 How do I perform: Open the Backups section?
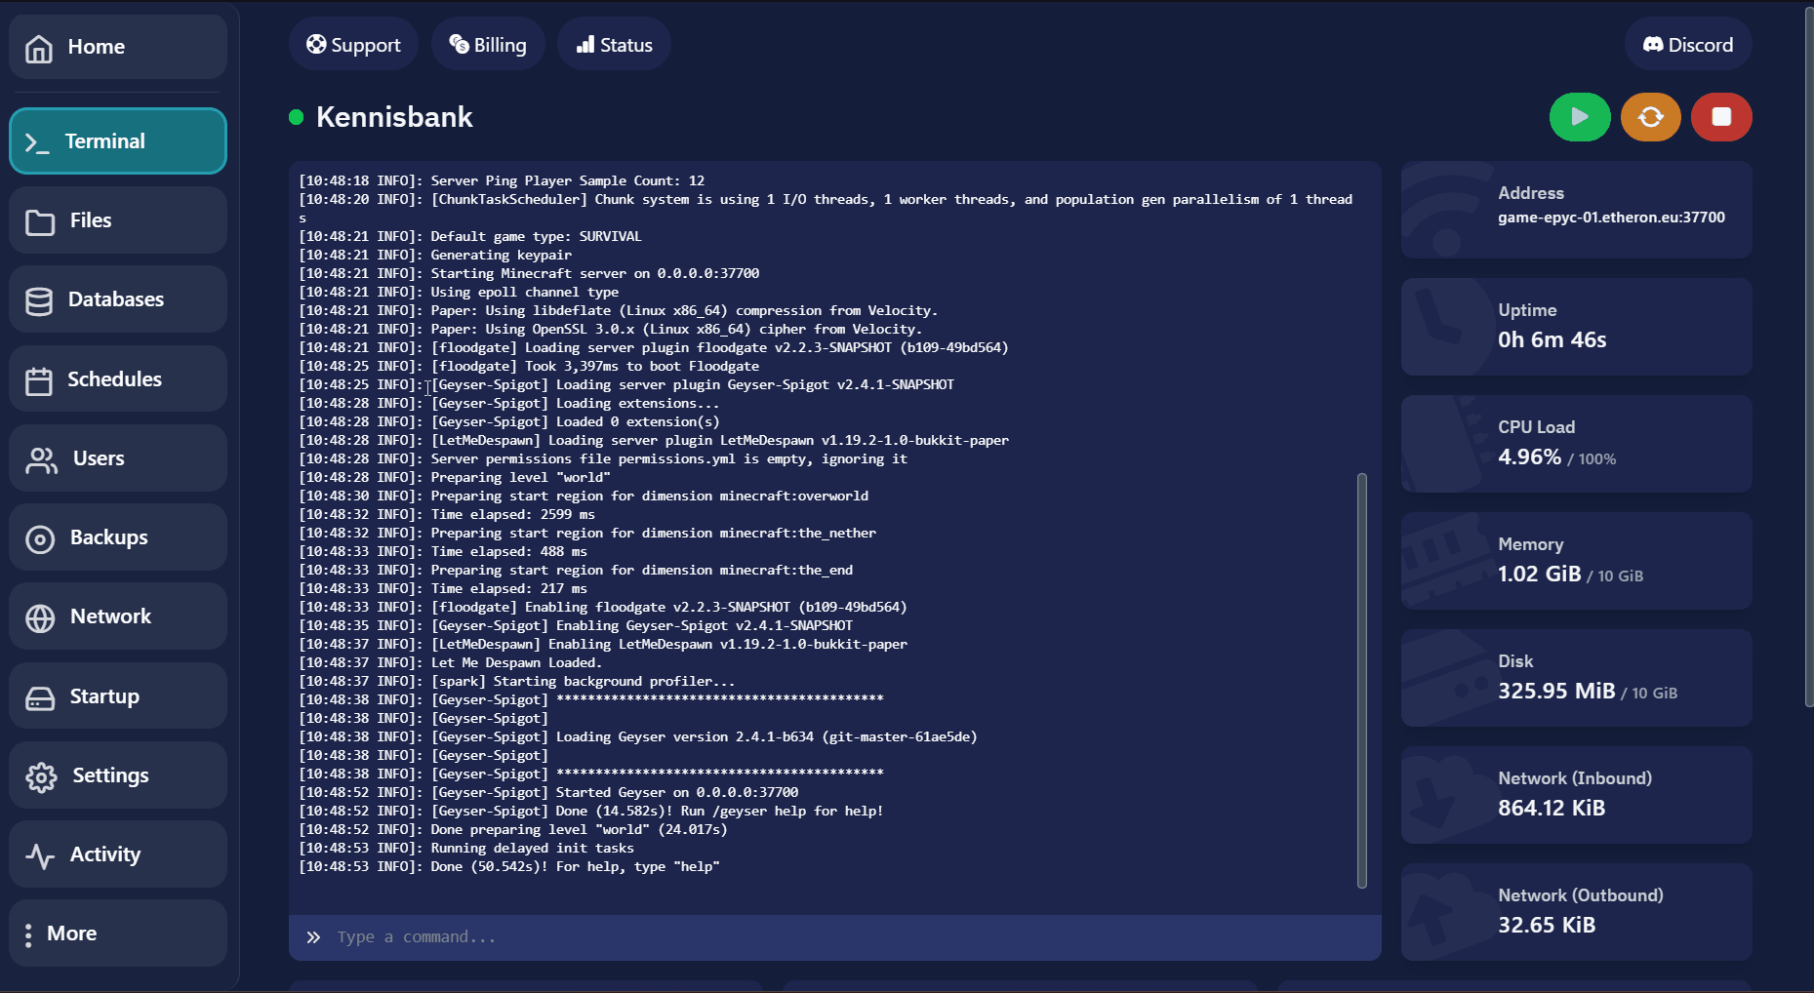pos(118,537)
